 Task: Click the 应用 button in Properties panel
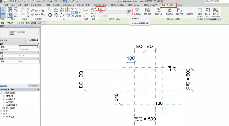click(x=34, y=86)
